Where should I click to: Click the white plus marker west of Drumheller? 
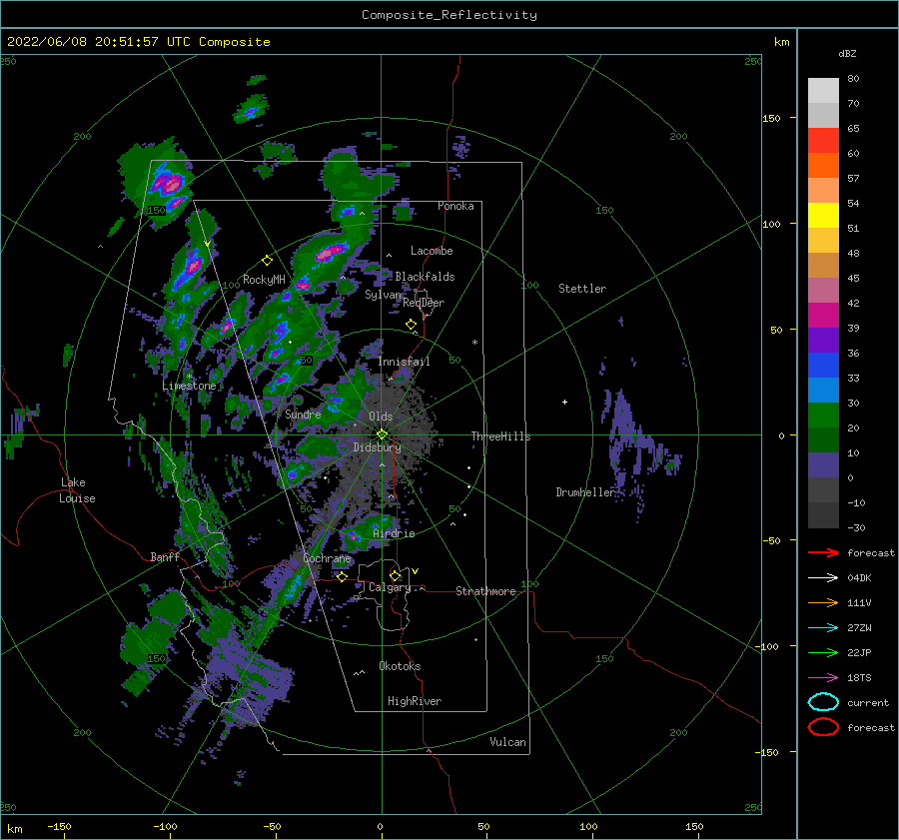[564, 402]
